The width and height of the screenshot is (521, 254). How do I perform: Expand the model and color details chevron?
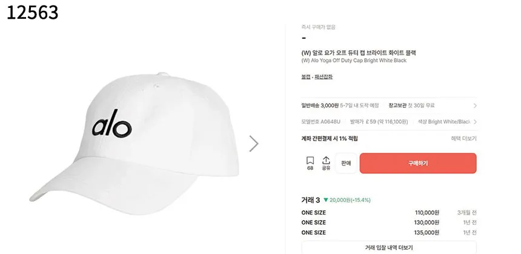coord(474,122)
